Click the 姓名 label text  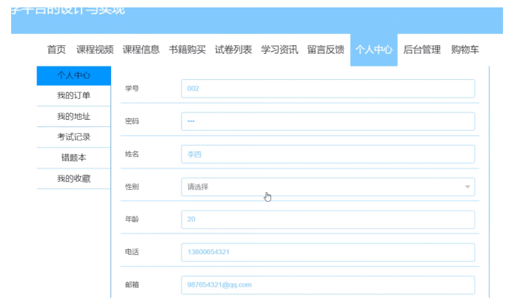(132, 154)
